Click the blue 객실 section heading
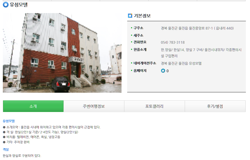Viewport: 250px width, 160px height. click(x=6, y=149)
